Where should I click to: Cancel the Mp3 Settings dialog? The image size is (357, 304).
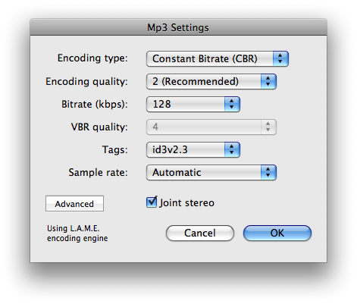[x=200, y=233]
